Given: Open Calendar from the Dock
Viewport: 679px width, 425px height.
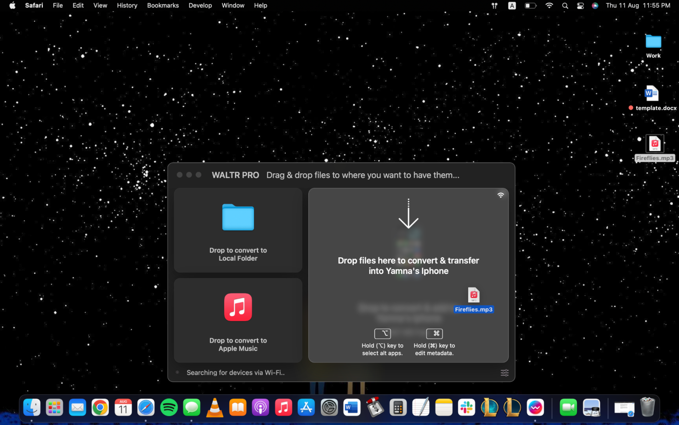Looking at the screenshot, I should pos(123,407).
